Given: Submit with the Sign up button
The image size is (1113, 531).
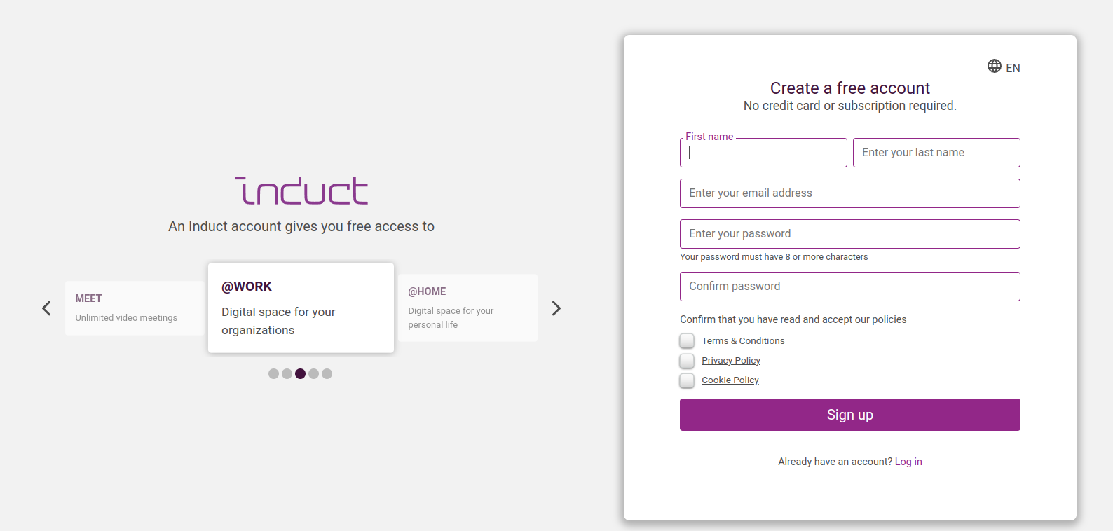Looking at the screenshot, I should [x=850, y=415].
